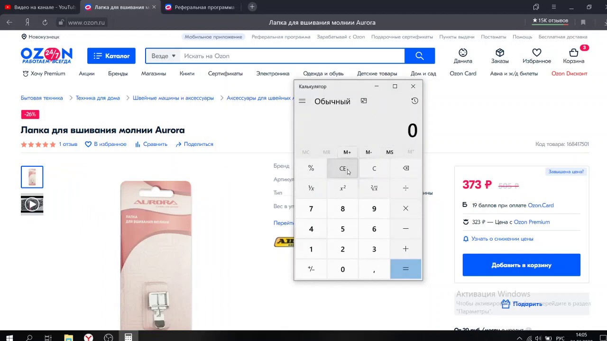607x341 pixels.
Task: Click the plus/minus sign toggle key
Action: tap(311, 269)
